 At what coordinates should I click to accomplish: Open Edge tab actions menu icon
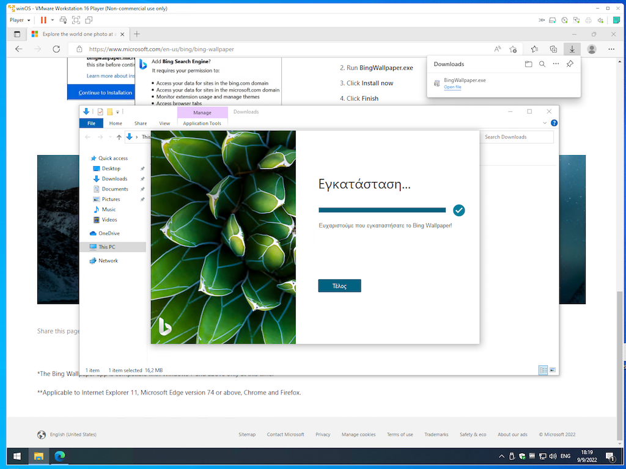tap(17, 34)
